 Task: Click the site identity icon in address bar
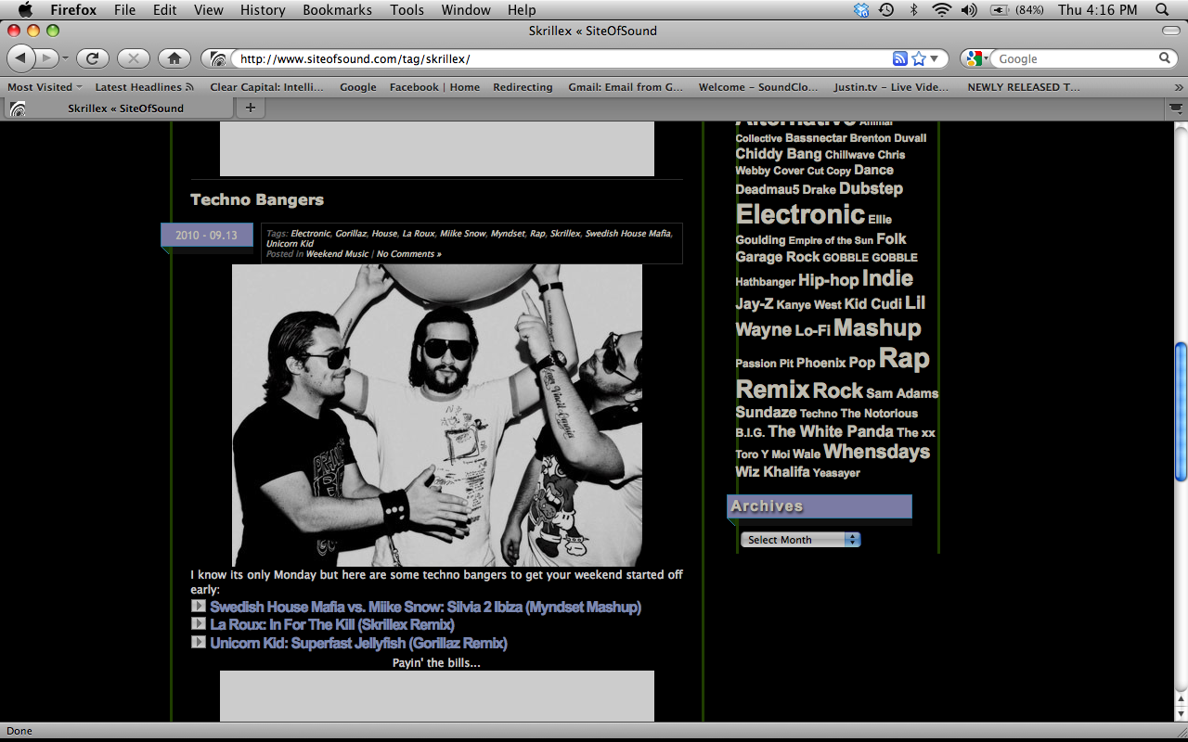point(218,58)
